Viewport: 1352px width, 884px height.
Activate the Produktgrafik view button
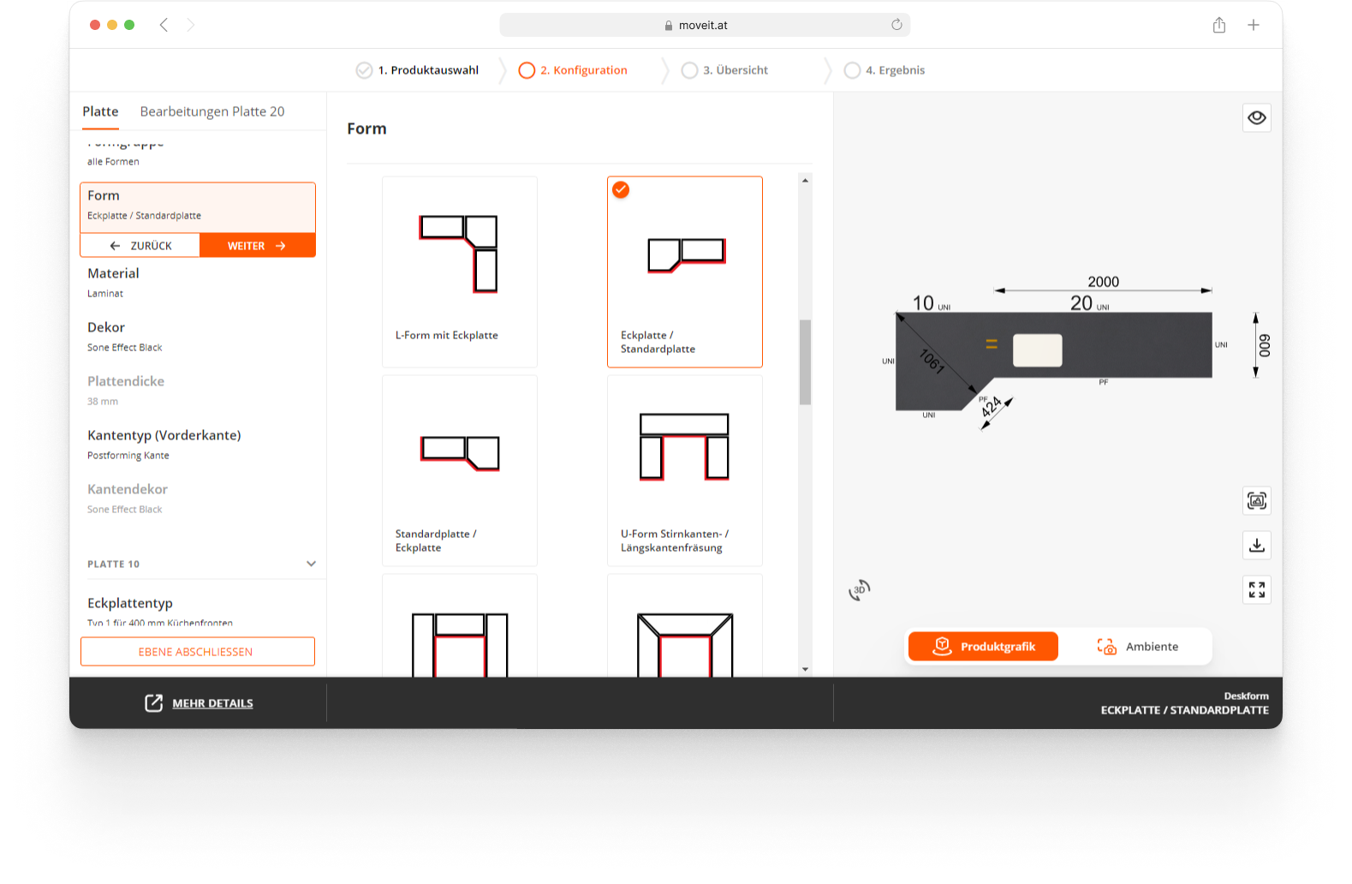(x=983, y=647)
